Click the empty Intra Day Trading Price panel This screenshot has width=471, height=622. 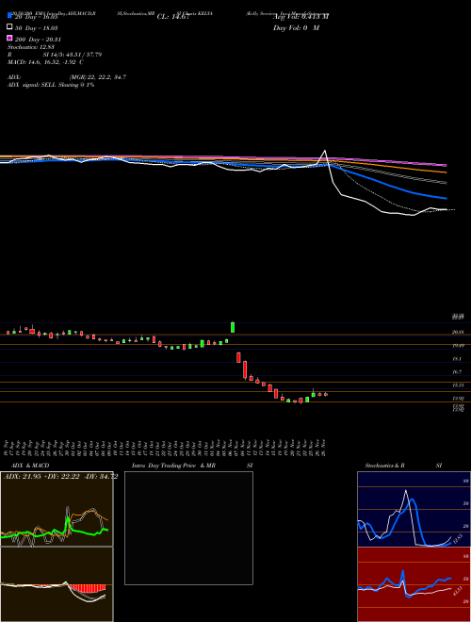[x=188, y=528]
